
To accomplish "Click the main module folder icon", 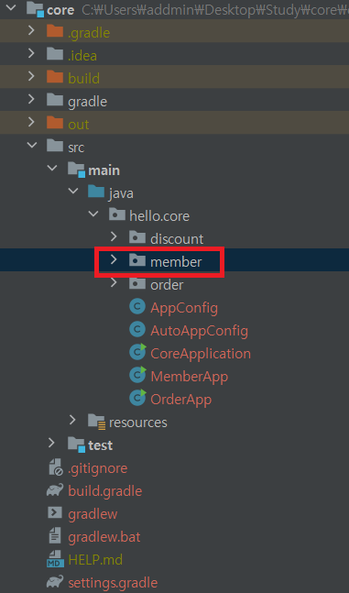I will click(76, 170).
